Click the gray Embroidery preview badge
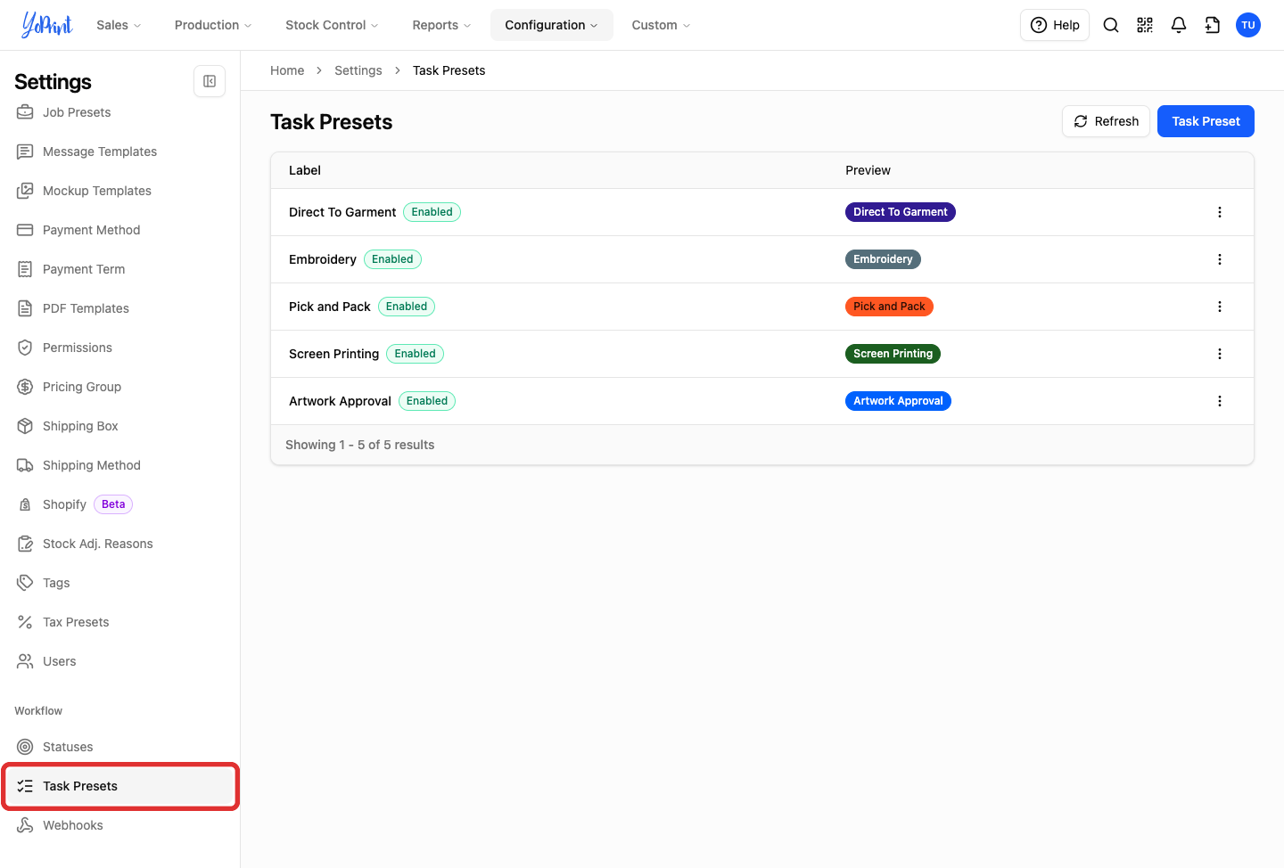 [x=883, y=259]
